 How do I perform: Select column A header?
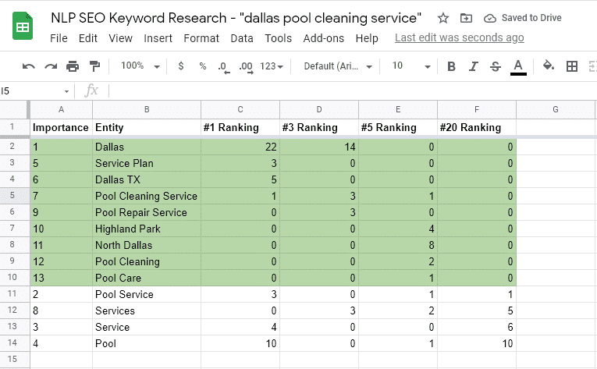61,110
